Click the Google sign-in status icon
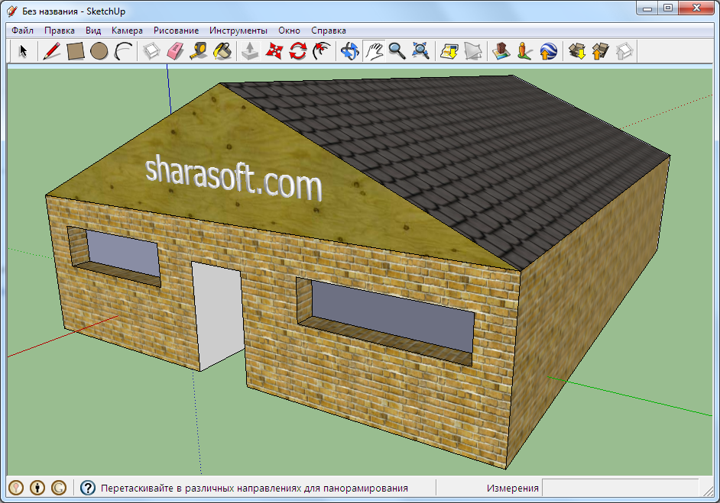Screen dimensions: 720x503 59,488
